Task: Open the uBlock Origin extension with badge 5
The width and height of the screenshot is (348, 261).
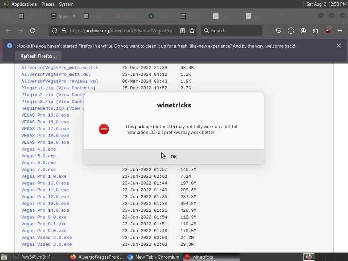Action: tap(328, 30)
